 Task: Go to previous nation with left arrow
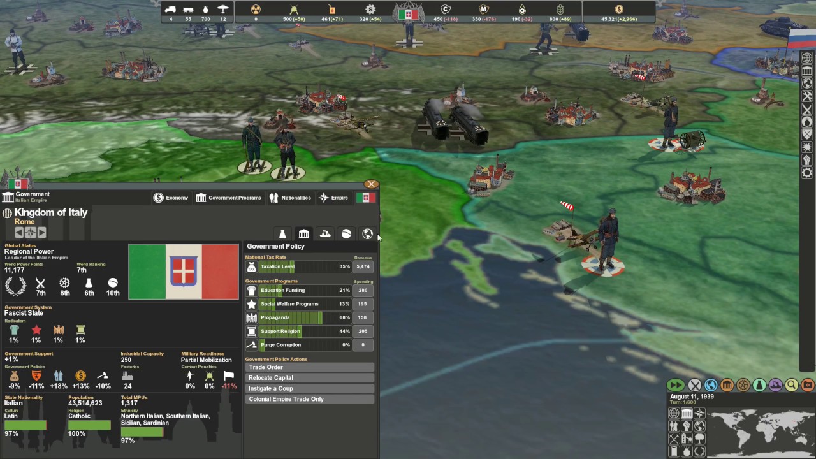click(x=19, y=233)
